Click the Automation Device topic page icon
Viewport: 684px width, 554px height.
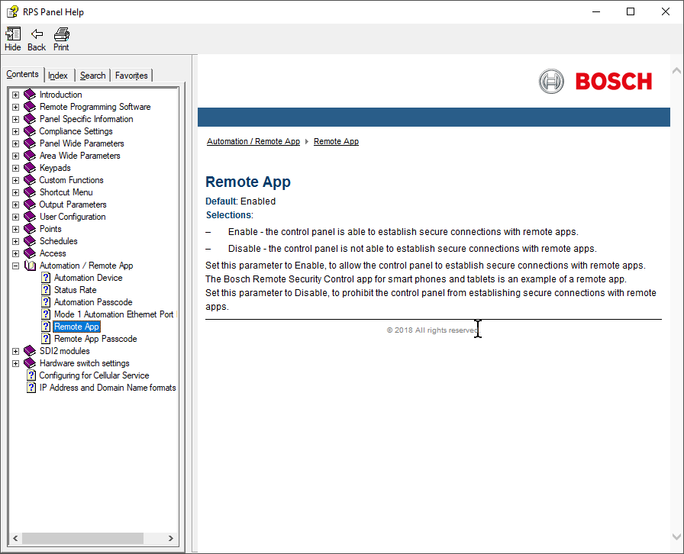coord(46,278)
